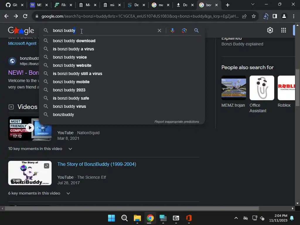Share this page from the address bar
The width and height of the screenshot is (300, 225).
244,16
